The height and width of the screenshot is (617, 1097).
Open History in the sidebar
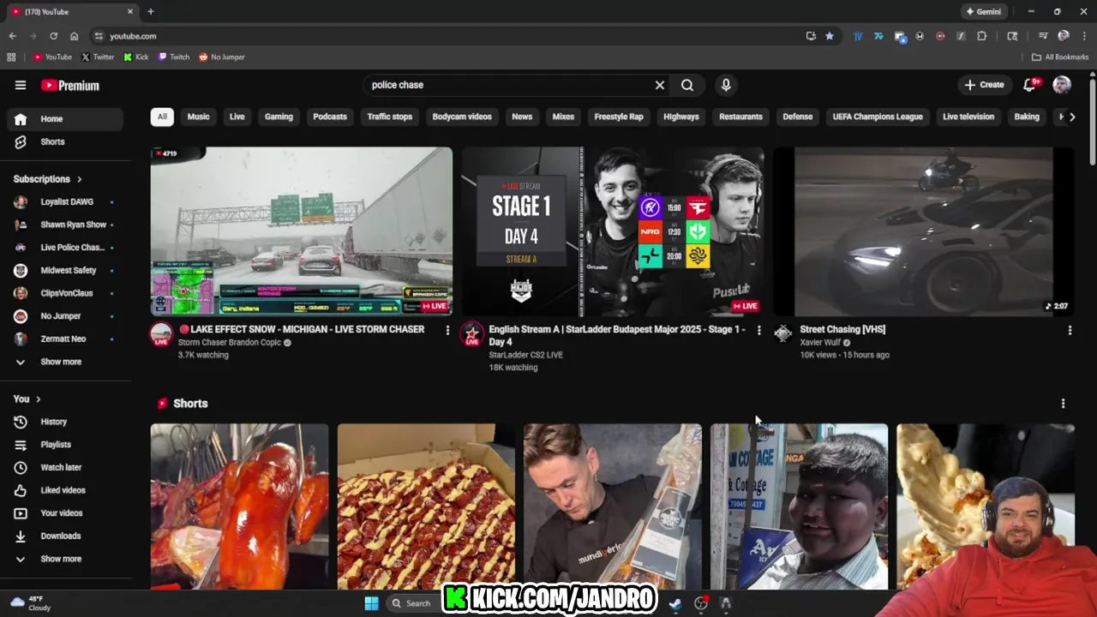point(65,422)
